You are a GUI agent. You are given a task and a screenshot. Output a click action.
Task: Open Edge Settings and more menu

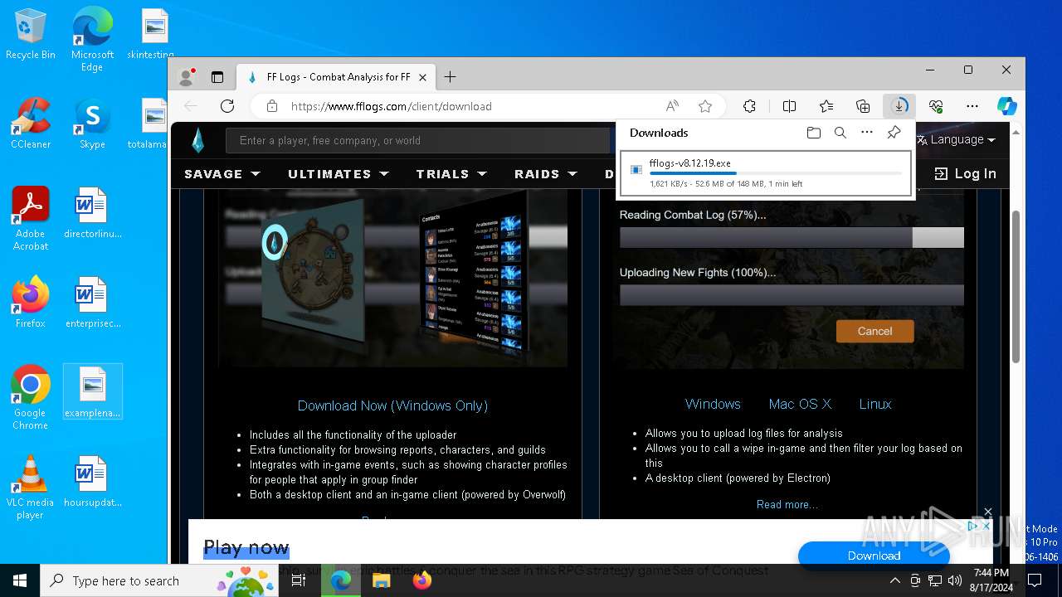click(972, 106)
